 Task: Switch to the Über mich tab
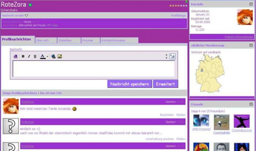[x=43, y=41]
